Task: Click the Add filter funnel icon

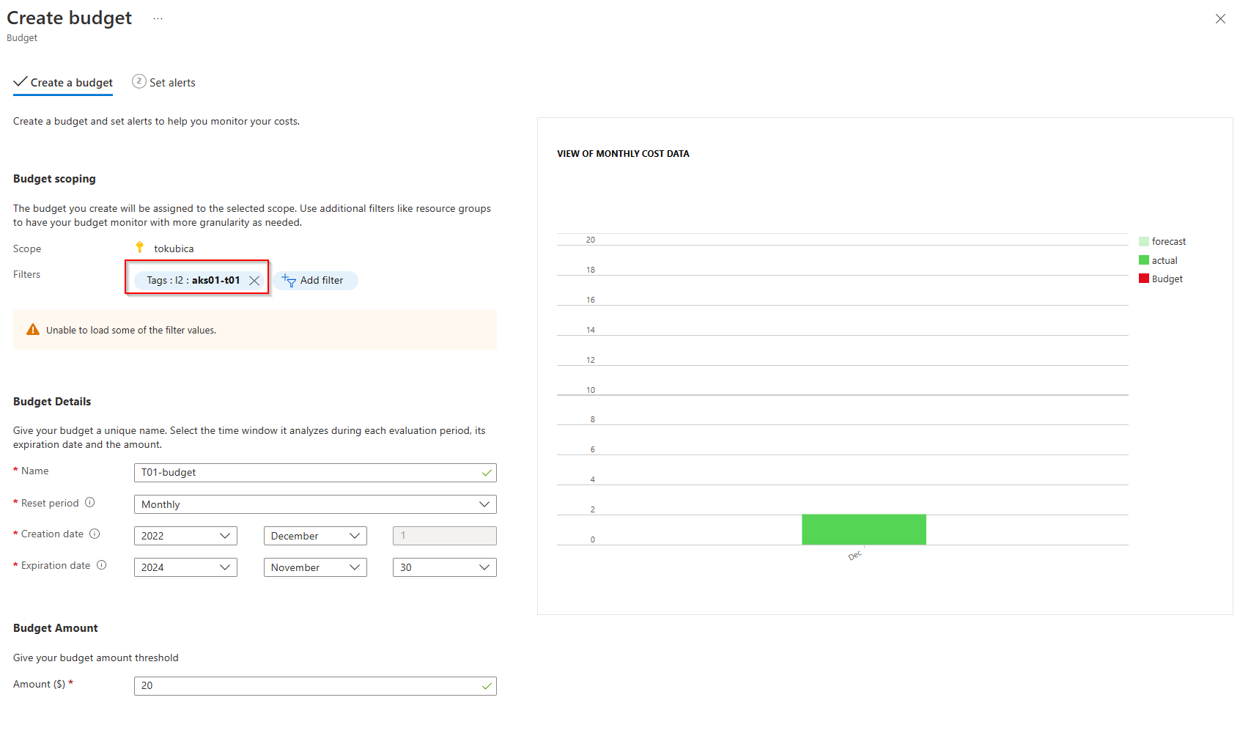Action: (x=289, y=280)
